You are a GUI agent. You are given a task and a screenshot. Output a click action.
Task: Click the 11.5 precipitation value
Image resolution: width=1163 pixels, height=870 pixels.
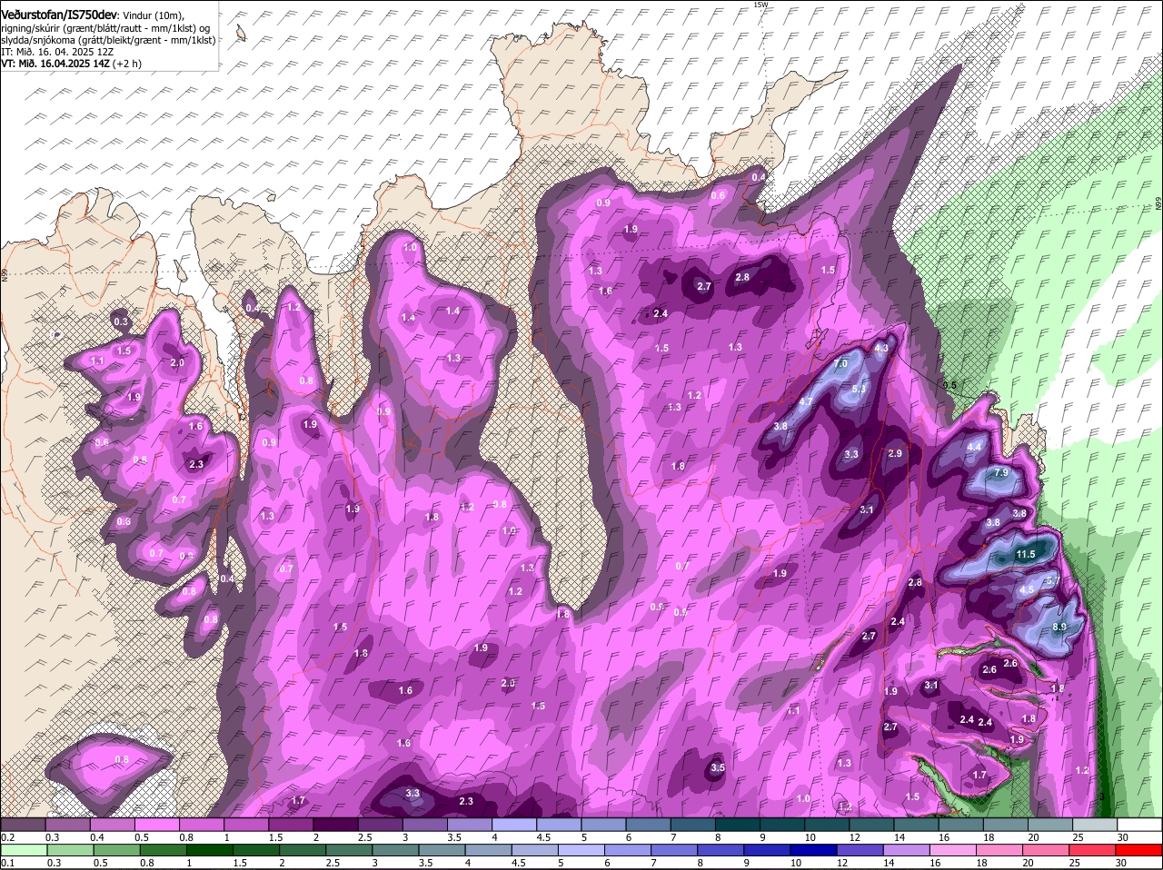tap(1026, 554)
